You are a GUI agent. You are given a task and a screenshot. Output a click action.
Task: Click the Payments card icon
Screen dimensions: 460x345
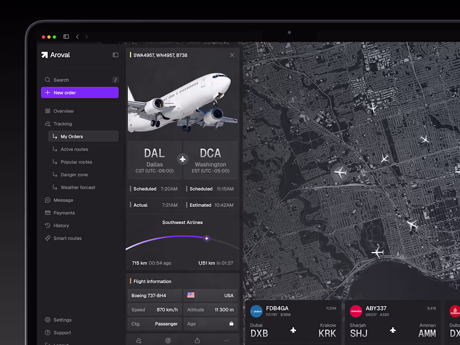coord(48,213)
